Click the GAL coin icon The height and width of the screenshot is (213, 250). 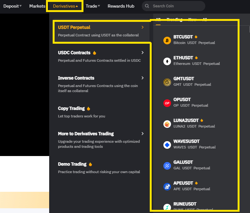pos(167,166)
